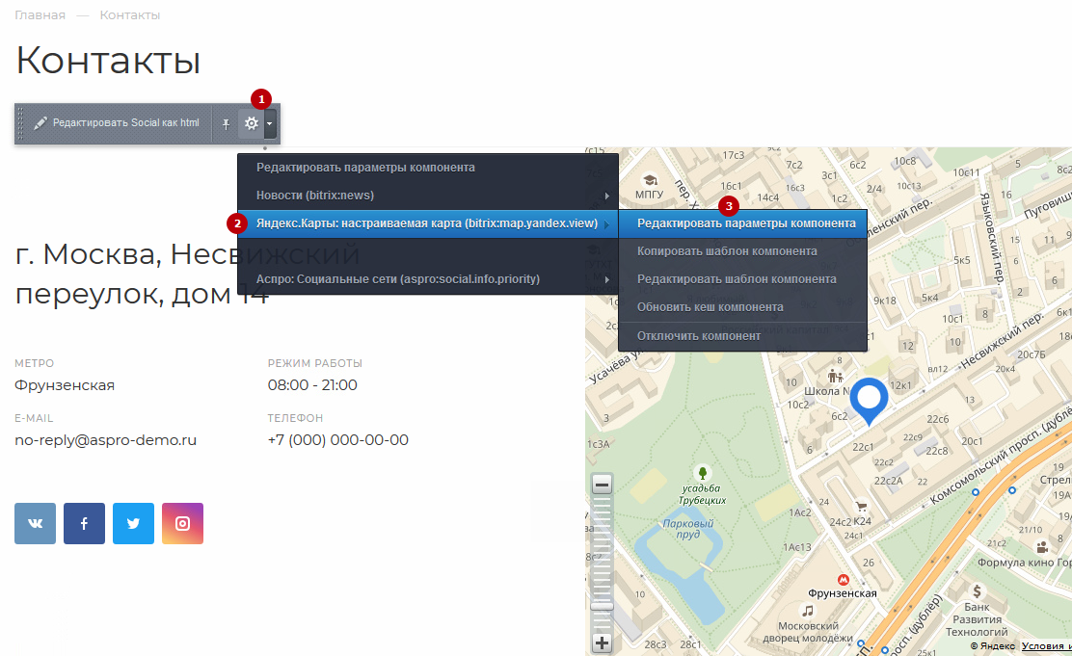This screenshot has height=656, width=1072.
Task: Click shopping cart icon near 24с2 К24
Action: [861, 507]
